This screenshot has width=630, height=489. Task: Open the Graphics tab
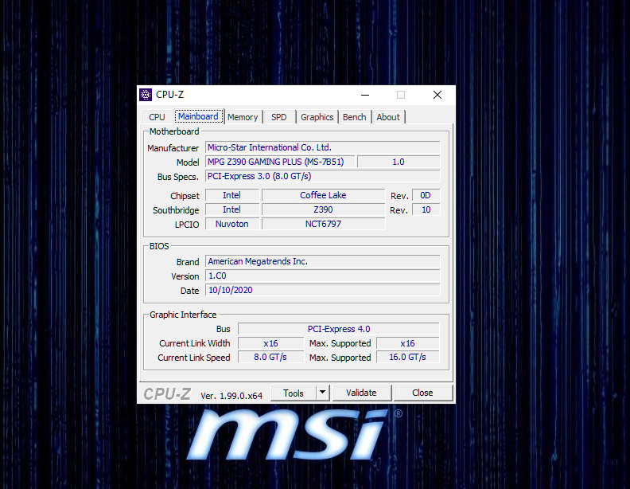[x=317, y=117]
